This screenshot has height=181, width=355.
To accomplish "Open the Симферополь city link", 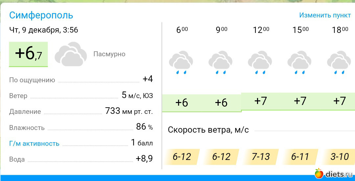I will pos(41,15).
